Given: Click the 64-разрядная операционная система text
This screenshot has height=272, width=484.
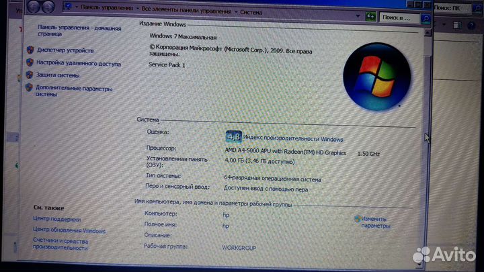Looking at the screenshot, I should pos(272,178).
